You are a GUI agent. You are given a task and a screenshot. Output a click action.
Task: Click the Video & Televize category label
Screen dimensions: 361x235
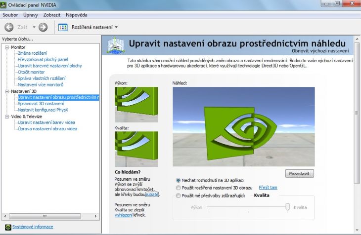point(27,117)
